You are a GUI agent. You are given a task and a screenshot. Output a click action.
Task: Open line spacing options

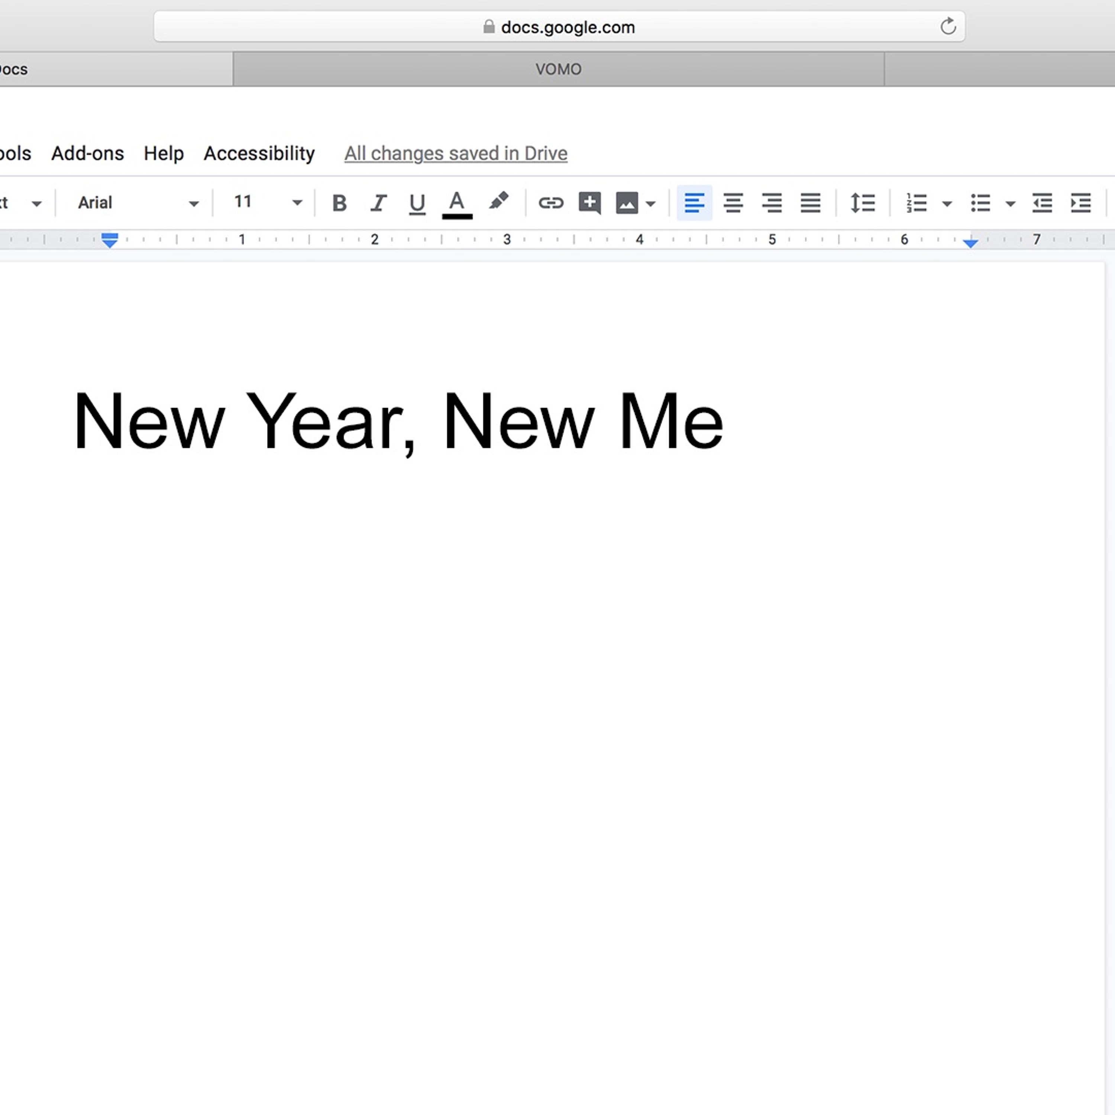tap(862, 203)
